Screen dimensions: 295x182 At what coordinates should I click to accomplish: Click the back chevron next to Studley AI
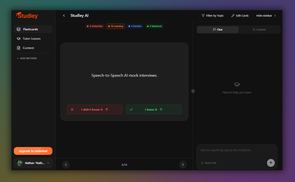[64, 16]
